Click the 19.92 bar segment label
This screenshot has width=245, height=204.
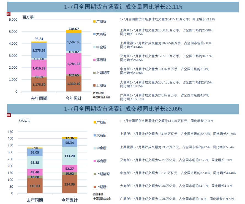(x=70, y=174)
